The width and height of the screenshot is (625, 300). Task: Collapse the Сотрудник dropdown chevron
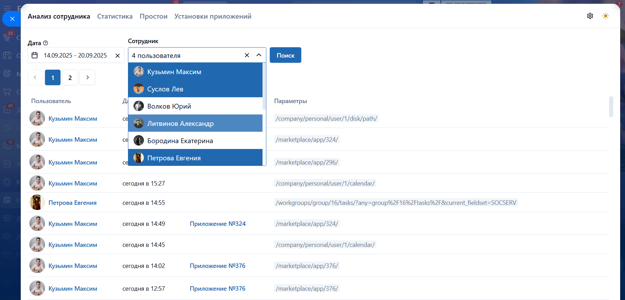click(x=259, y=55)
